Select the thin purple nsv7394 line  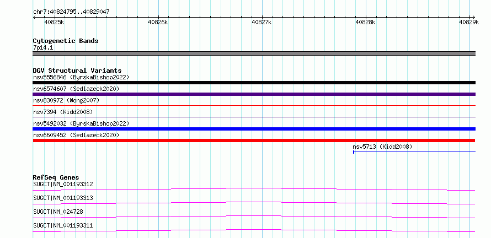(x=254, y=117)
